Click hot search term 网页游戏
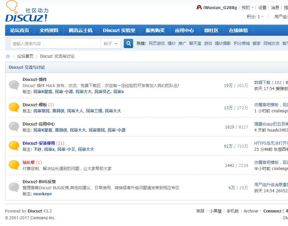Screen dimensions: 288x226 157,44
